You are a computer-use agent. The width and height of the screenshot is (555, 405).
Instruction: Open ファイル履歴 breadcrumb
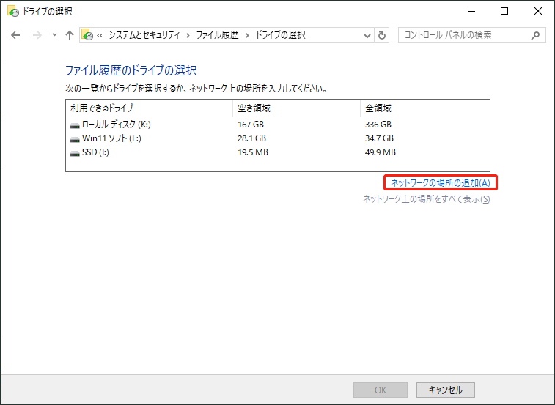pyautogui.click(x=217, y=35)
